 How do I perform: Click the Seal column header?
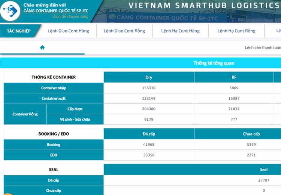(264, 170)
